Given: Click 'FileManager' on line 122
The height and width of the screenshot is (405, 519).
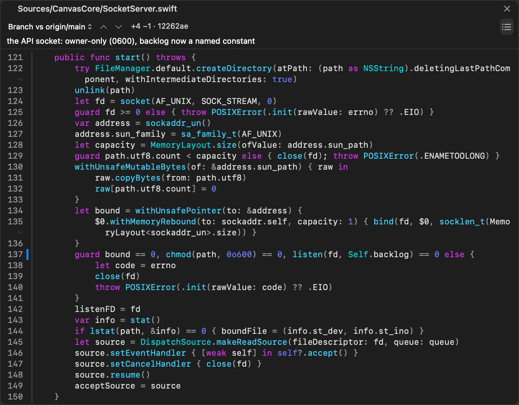Looking at the screenshot, I should point(123,68).
